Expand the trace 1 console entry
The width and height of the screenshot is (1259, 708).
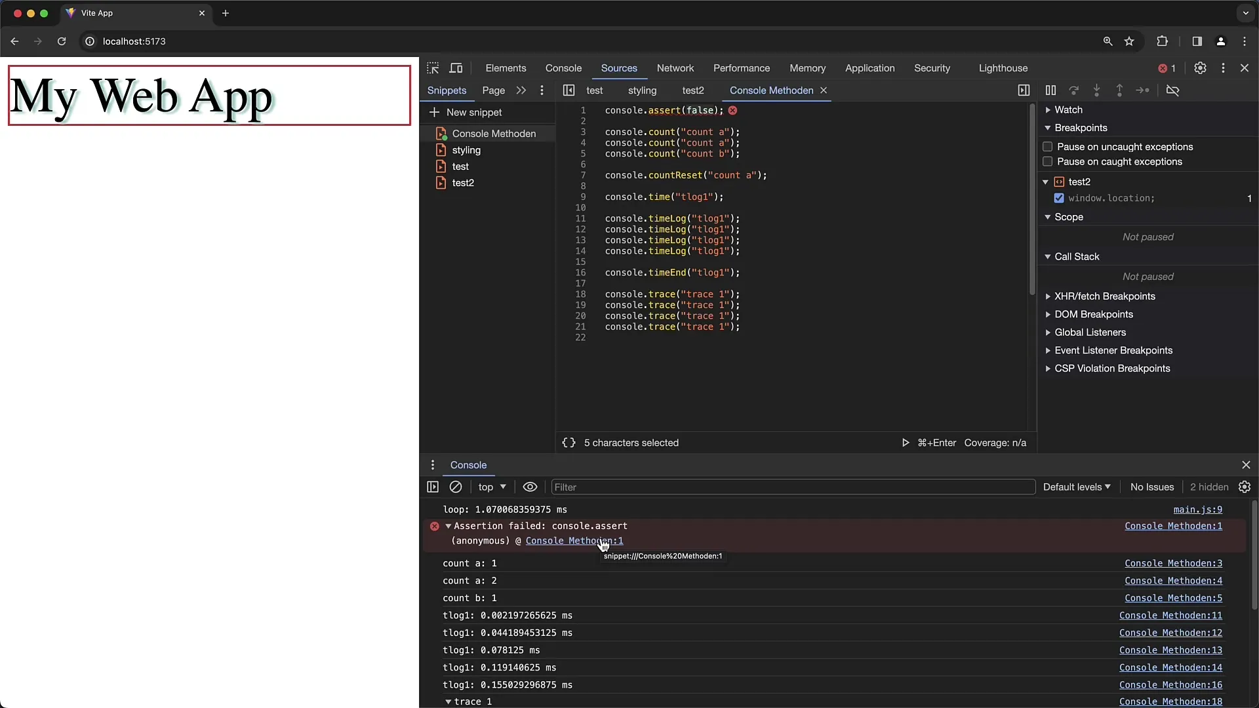click(x=449, y=701)
